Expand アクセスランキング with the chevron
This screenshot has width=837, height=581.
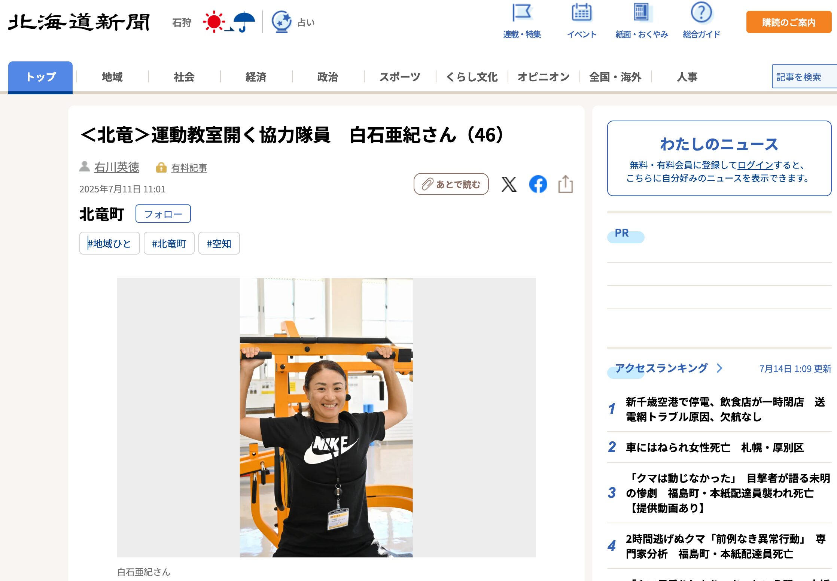(719, 368)
